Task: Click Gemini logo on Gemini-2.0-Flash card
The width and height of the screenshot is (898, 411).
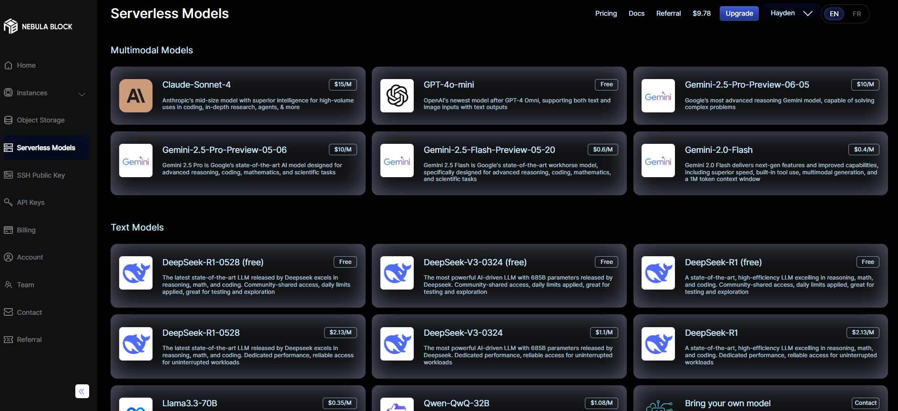Action: tap(658, 160)
